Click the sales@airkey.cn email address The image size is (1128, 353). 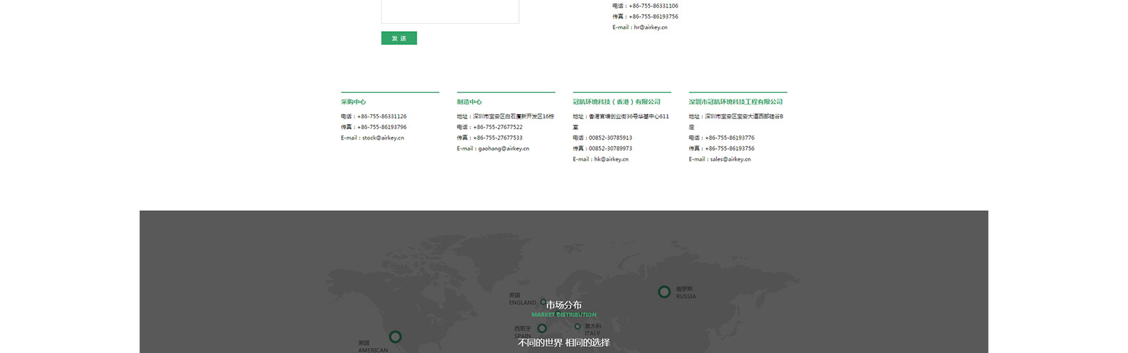[730, 159]
